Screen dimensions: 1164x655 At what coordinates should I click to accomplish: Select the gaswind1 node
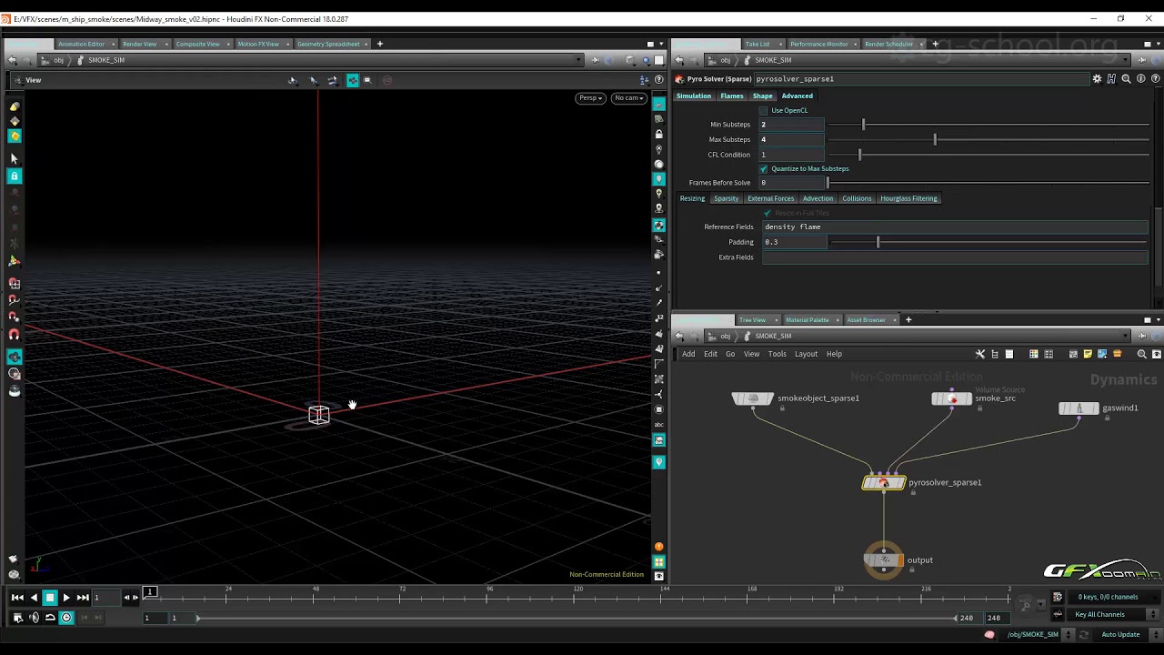(1079, 408)
